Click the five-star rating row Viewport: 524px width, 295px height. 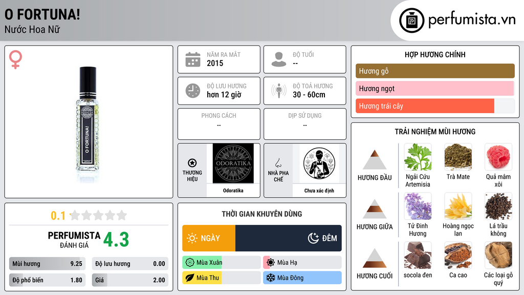point(98,215)
